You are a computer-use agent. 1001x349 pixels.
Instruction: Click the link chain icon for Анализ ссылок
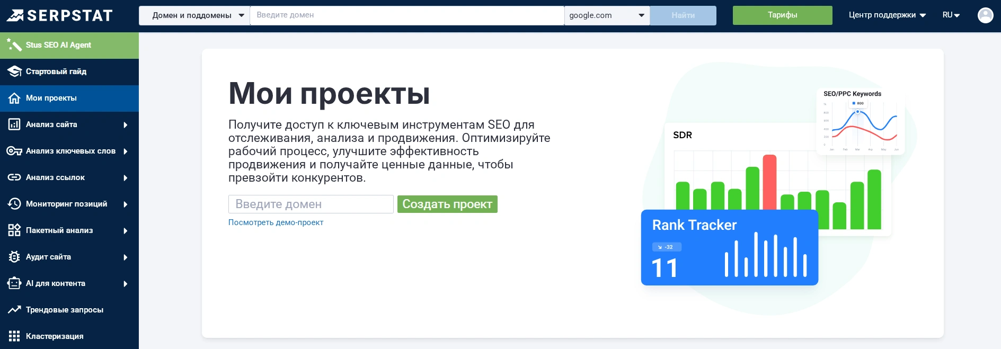tap(14, 177)
